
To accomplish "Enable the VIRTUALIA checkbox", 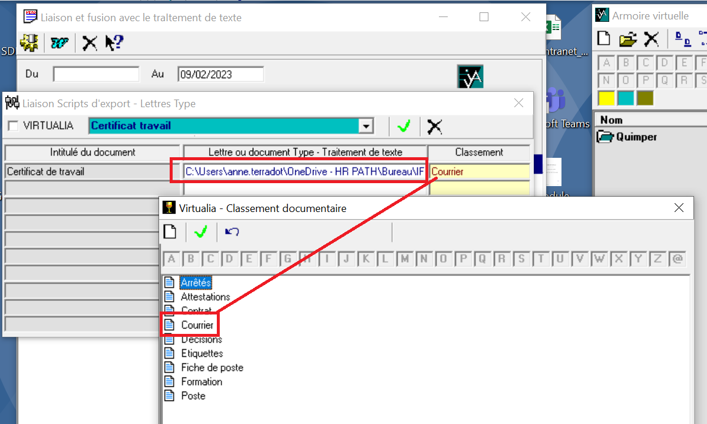I will click(x=13, y=126).
